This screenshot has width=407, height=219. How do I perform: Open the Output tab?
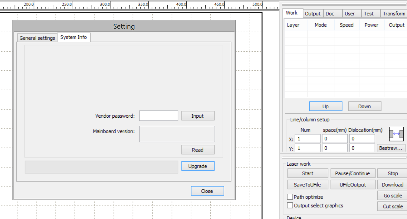[x=313, y=14]
